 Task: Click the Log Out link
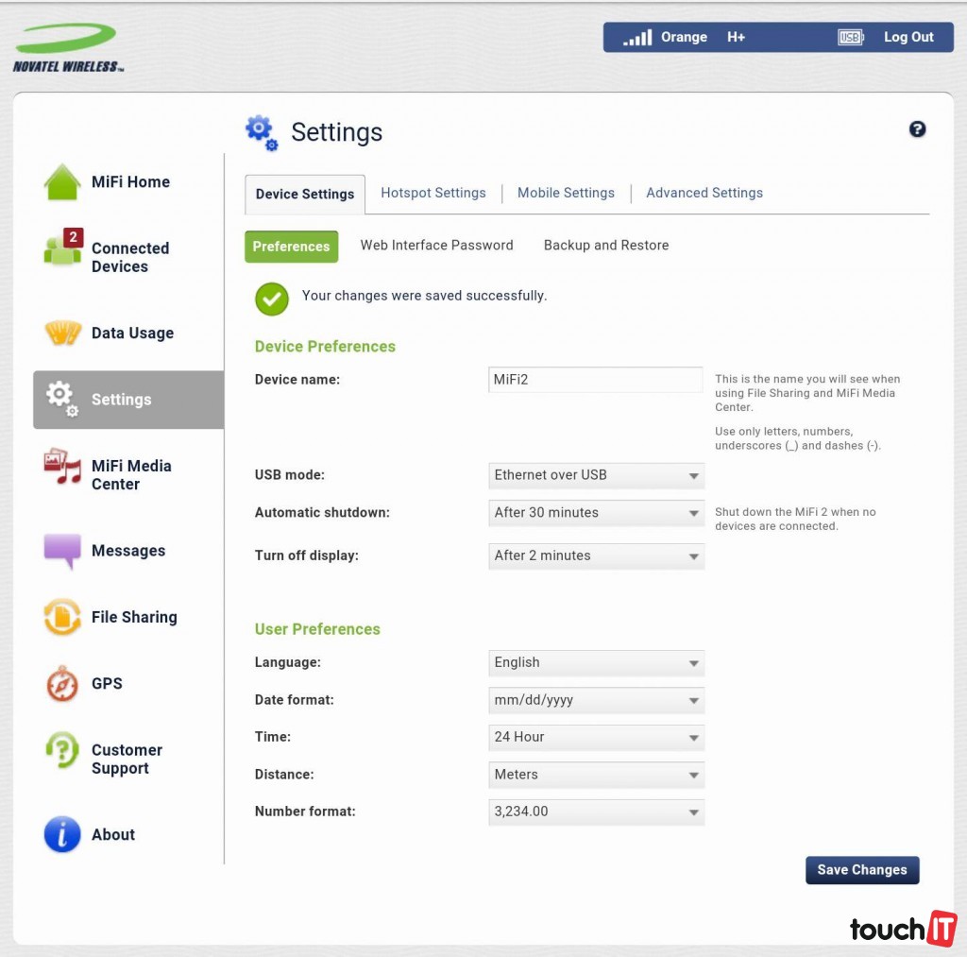pyautogui.click(x=908, y=37)
